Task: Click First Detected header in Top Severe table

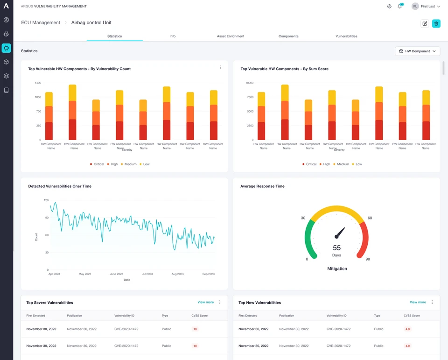Action: 36,316
